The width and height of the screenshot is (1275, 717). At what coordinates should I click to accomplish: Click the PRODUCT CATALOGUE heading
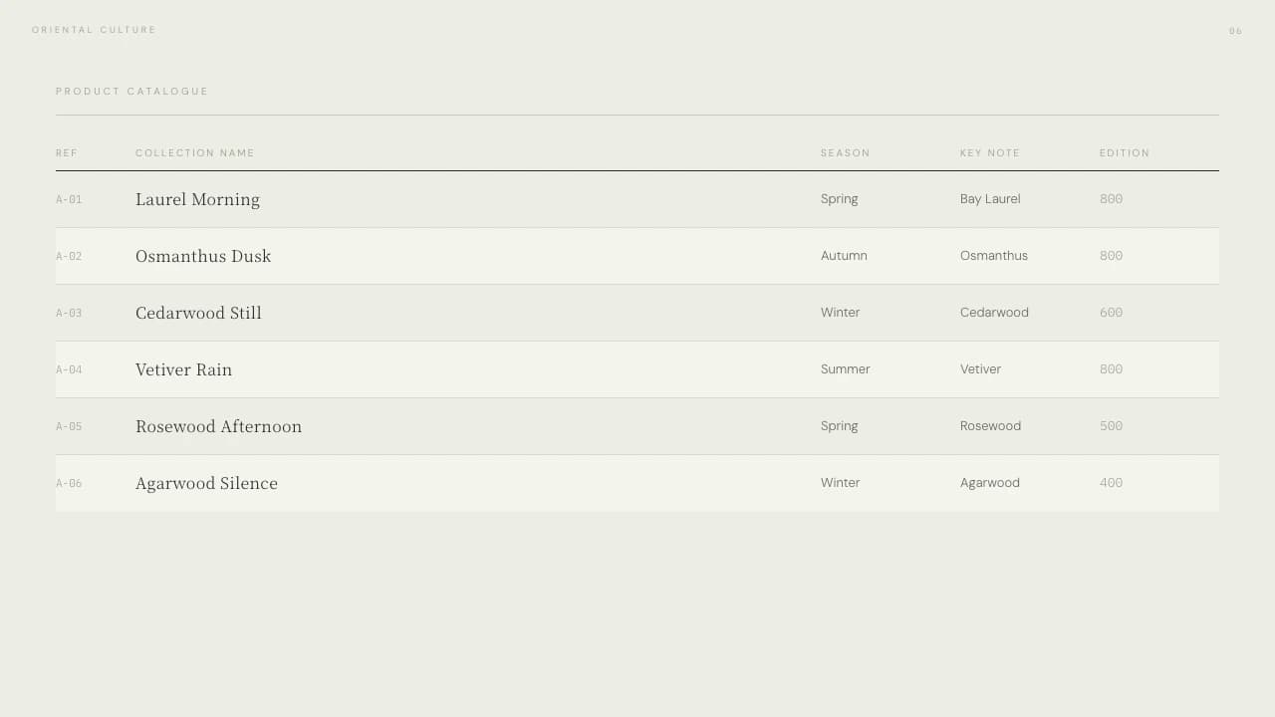132,92
